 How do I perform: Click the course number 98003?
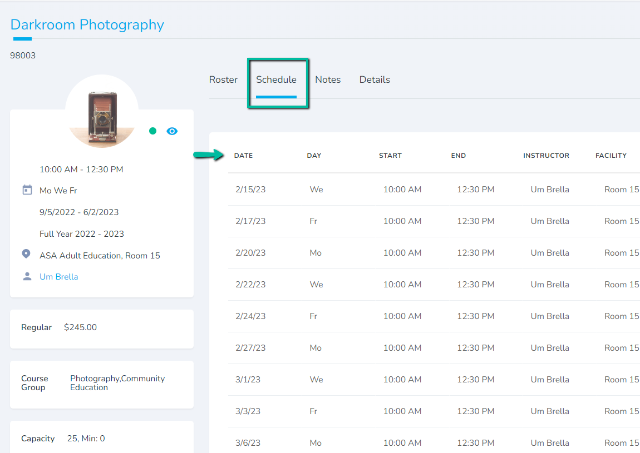(23, 56)
